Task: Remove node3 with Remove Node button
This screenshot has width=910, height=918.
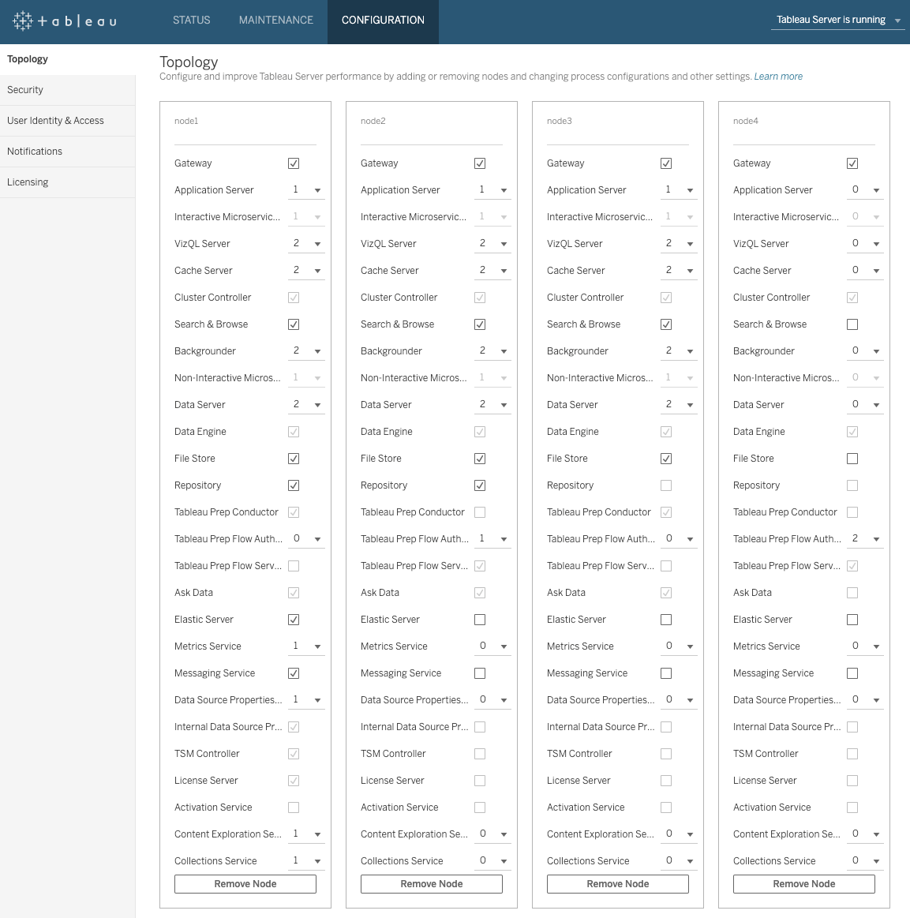Action: (617, 884)
